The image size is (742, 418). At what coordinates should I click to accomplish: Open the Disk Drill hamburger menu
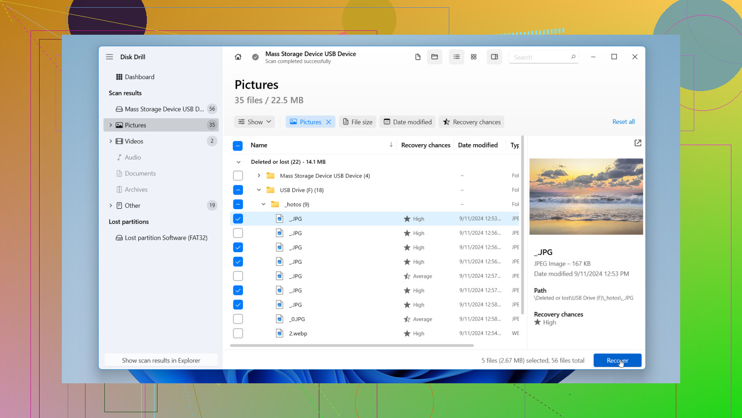coord(110,57)
